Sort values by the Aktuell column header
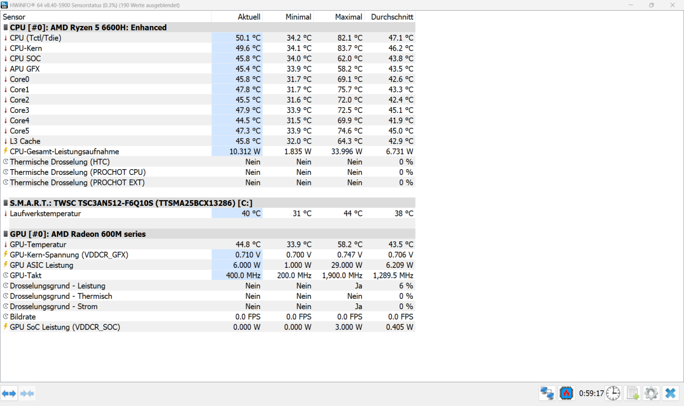This screenshot has width=684, height=406. pyautogui.click(x=250, y=17)
